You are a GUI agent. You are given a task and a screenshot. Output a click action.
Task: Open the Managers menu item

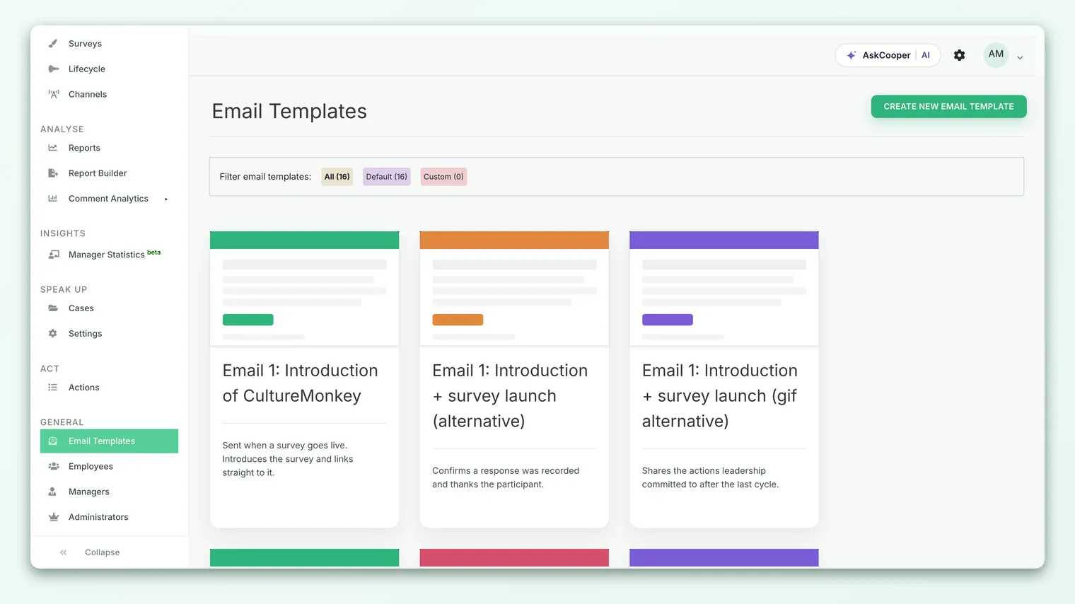[x=89, y=492]
